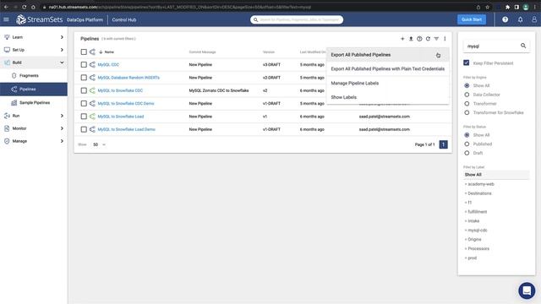Click the mysql filter text field
This screenshot has height=304, width=541.
tap(492, 46)
